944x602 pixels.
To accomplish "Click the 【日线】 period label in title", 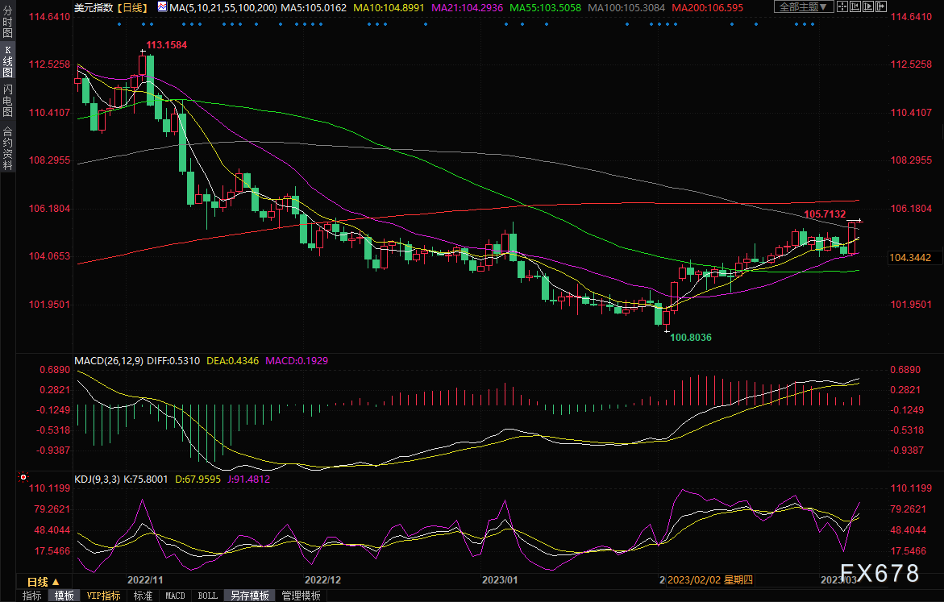I will (x=131, y=6).
